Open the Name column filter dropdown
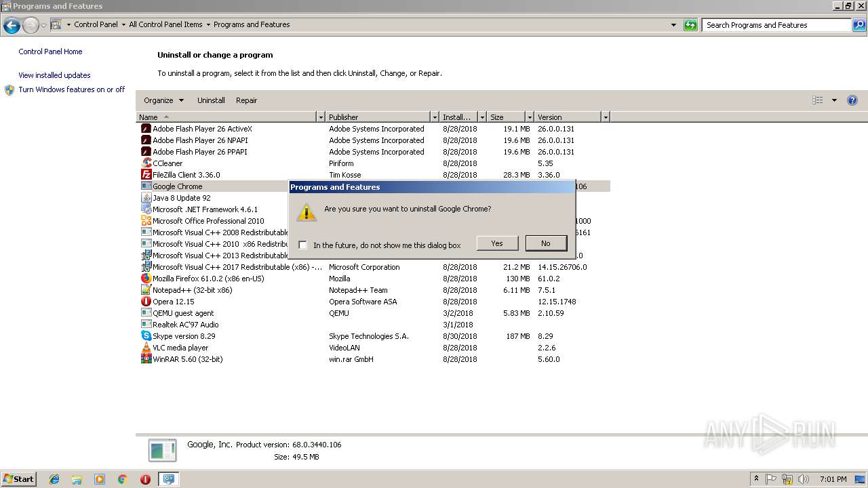This screenshot has width=868, height=488. pyautogui.click(x=321, y=117)
